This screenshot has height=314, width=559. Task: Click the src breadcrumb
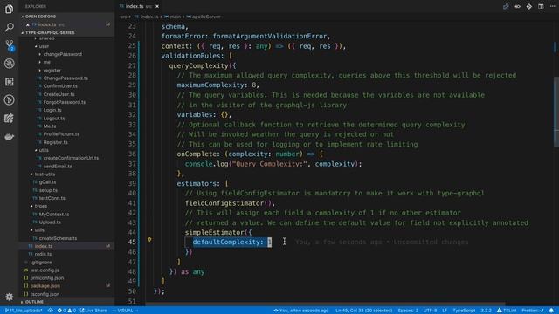click(123, 17)
